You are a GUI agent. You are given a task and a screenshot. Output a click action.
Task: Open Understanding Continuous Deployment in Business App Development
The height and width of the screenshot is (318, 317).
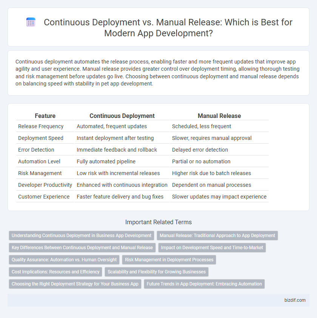point(82,236)
